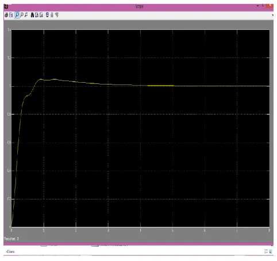Viewport: 277px width, 261px height.
Task: Toggle the lock axes selection icon
Action: (52, 15)
